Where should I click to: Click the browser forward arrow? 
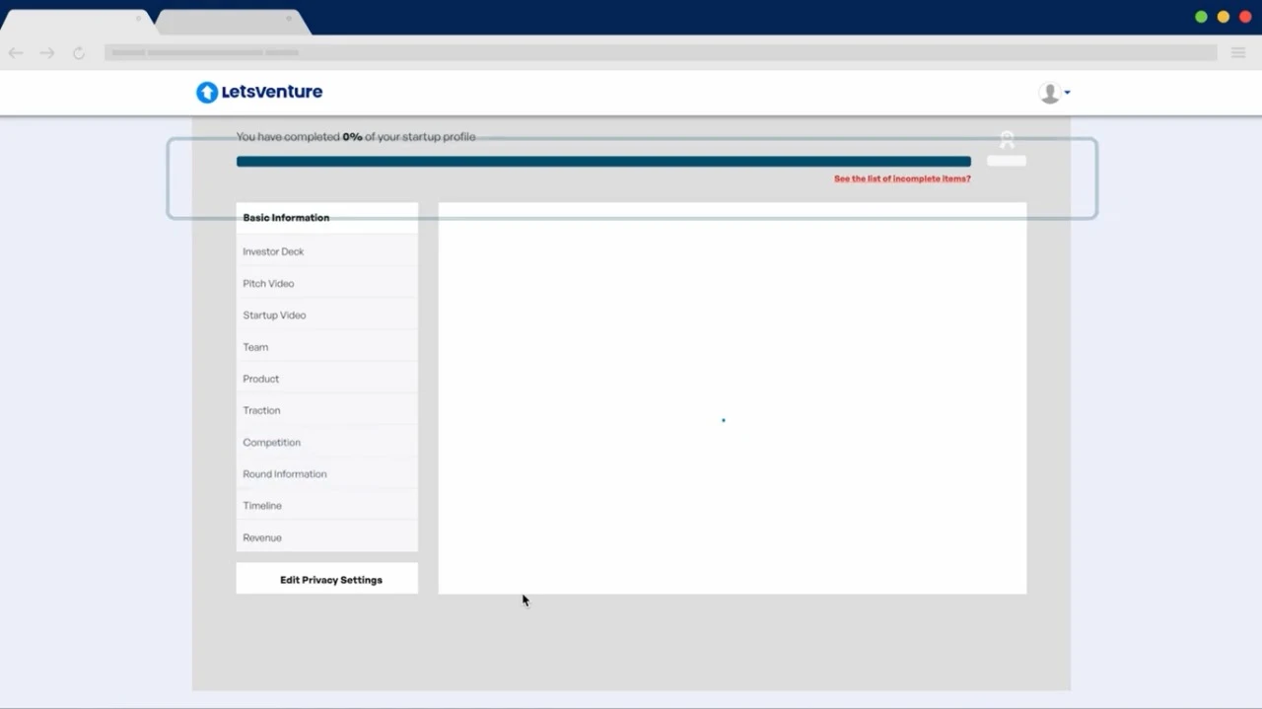[x=46, y=53]
